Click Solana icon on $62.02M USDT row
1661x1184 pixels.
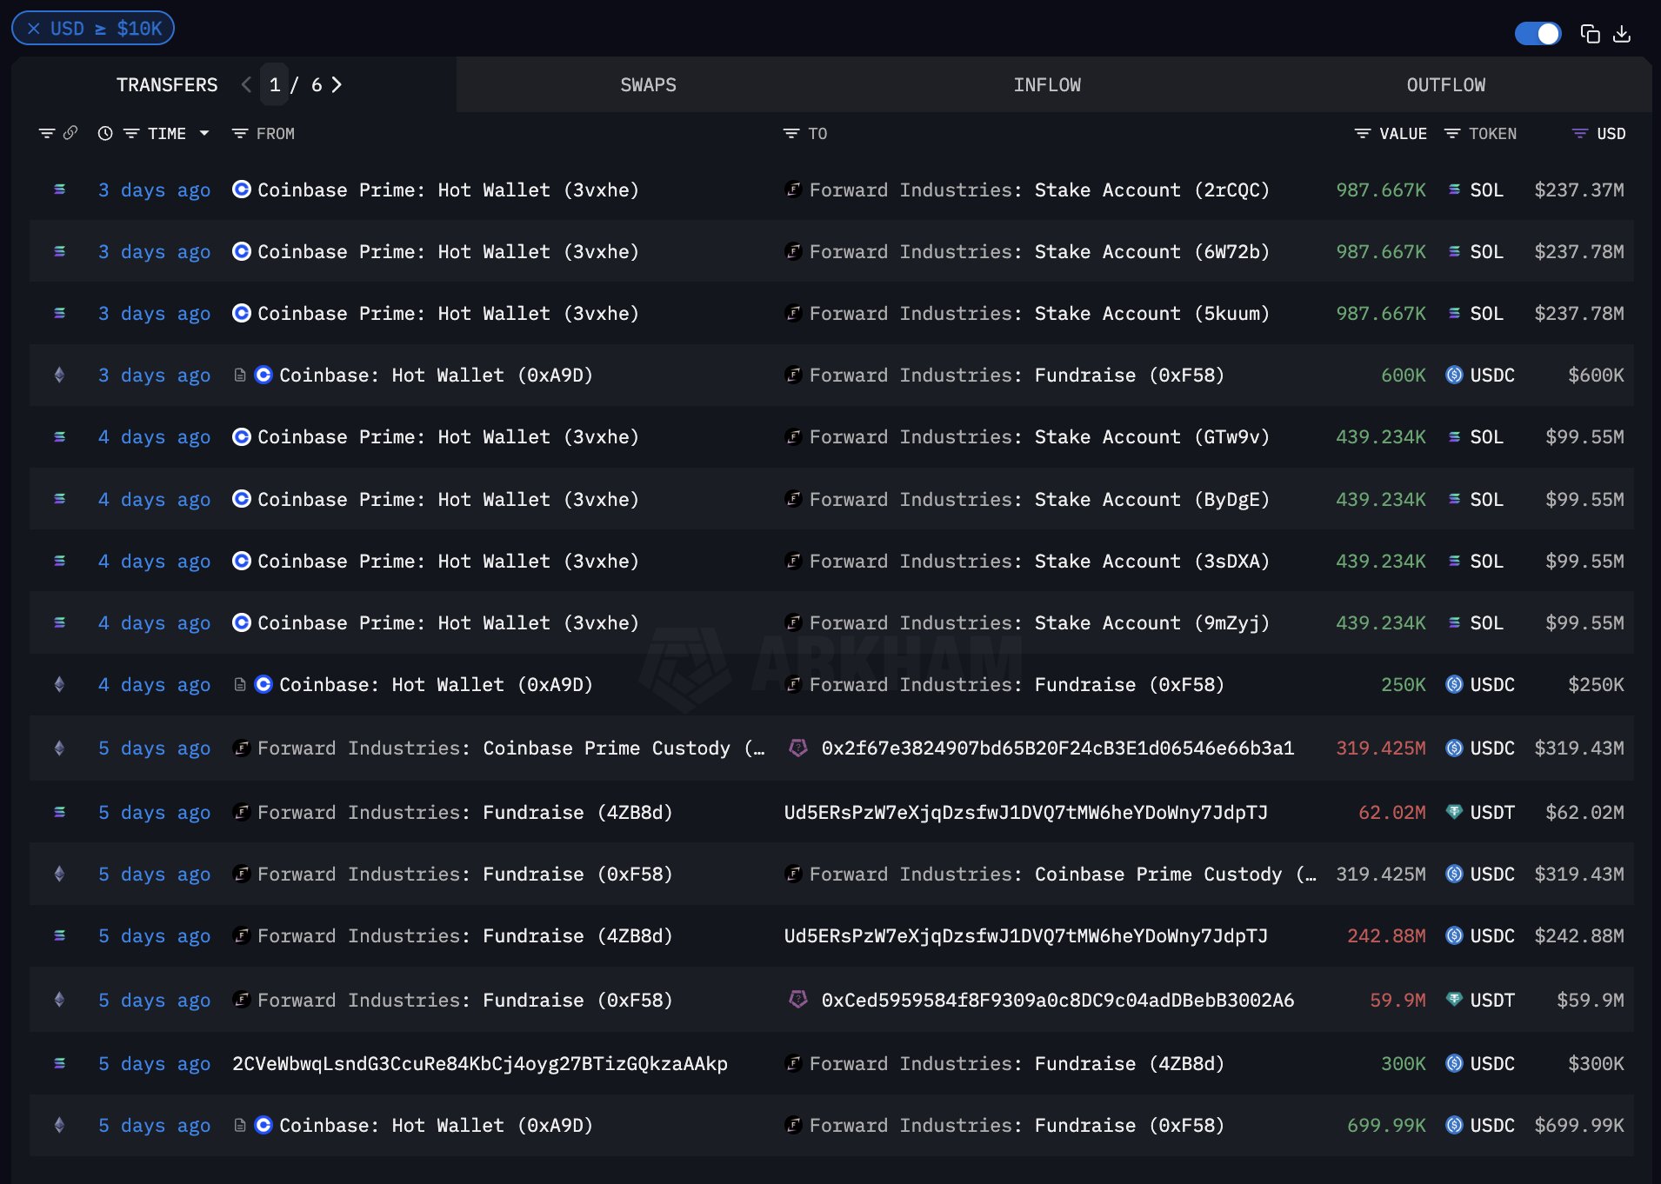pyautogui.click(x=59, y=812)
